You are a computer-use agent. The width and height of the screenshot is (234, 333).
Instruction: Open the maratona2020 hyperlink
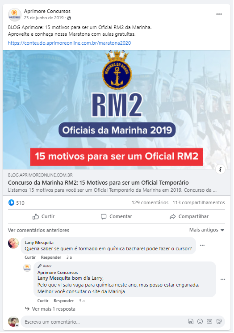coord(69,43)
